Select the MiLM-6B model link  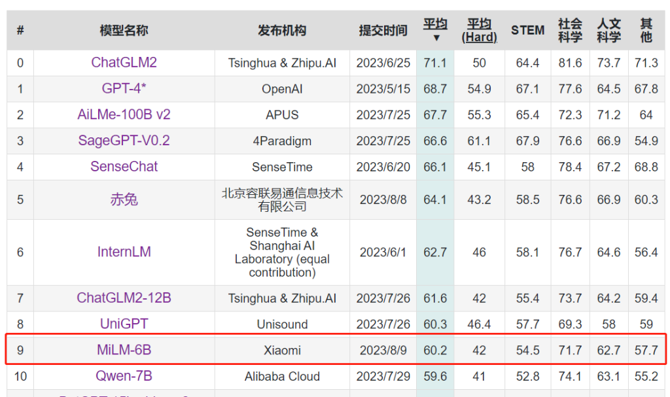click(124, 350)
